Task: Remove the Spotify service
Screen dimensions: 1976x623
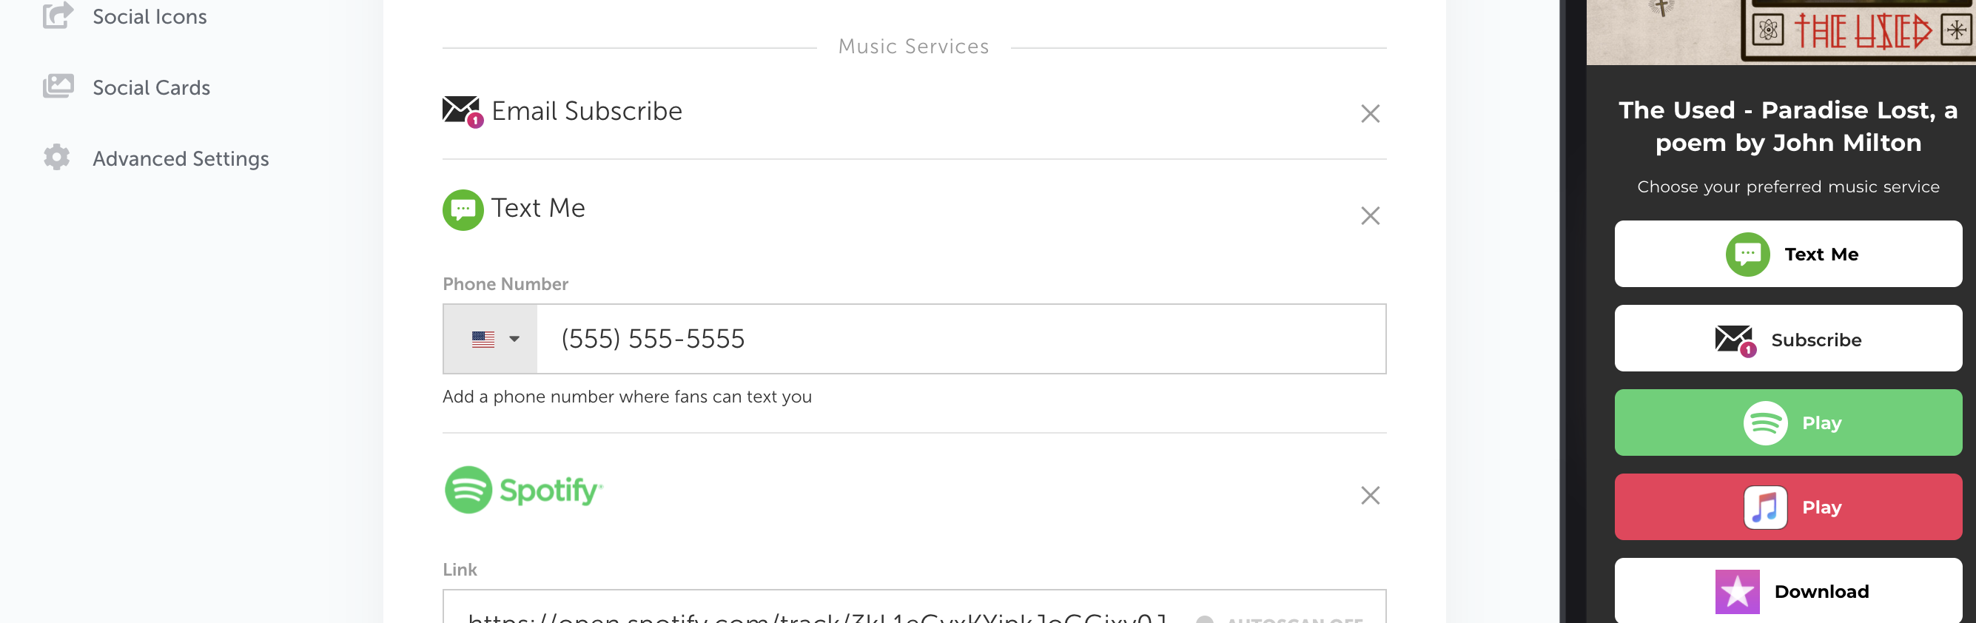Action: (x=1370, y=496)
